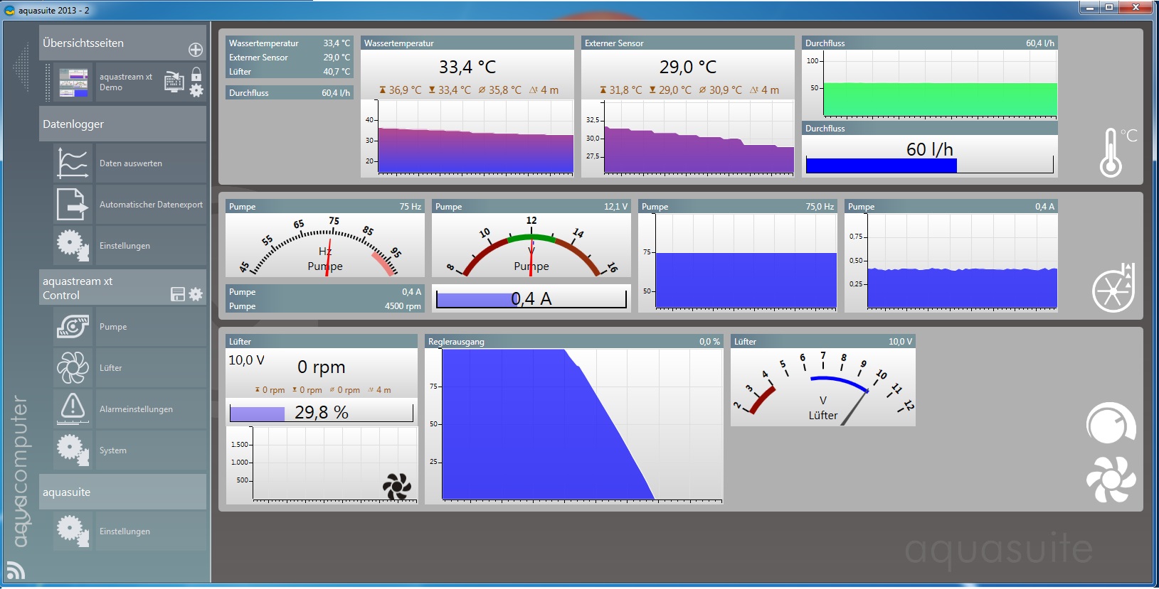Collapse the Übersichtsseiten section header
The width and height of the screenshot is (1159, 589).
(122, 43)
